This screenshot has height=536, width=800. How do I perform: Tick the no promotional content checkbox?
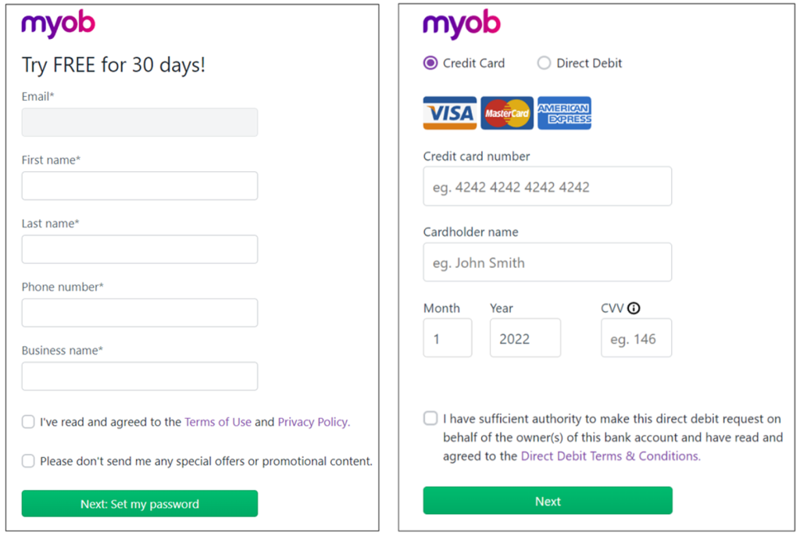(x=28, y=461)
